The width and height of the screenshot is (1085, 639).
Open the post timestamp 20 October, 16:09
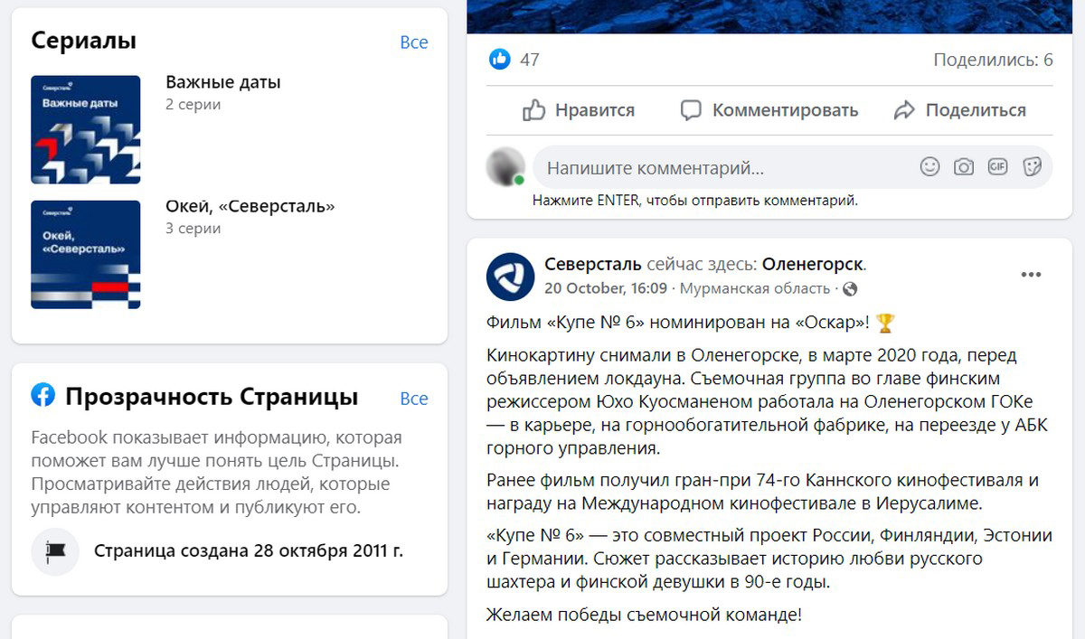[606, 288]
